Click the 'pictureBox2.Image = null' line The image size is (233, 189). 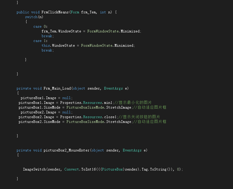point(46,112)
